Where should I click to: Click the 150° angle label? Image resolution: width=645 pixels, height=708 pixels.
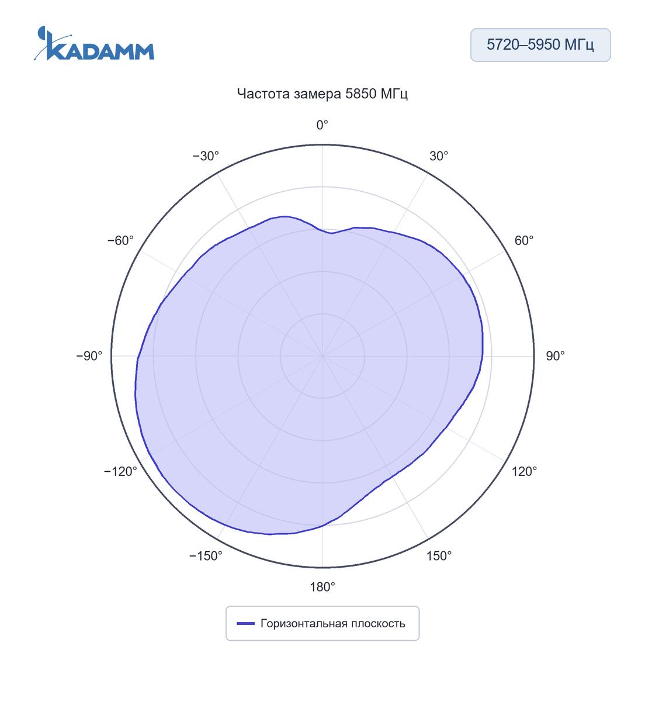pos(439,556)
